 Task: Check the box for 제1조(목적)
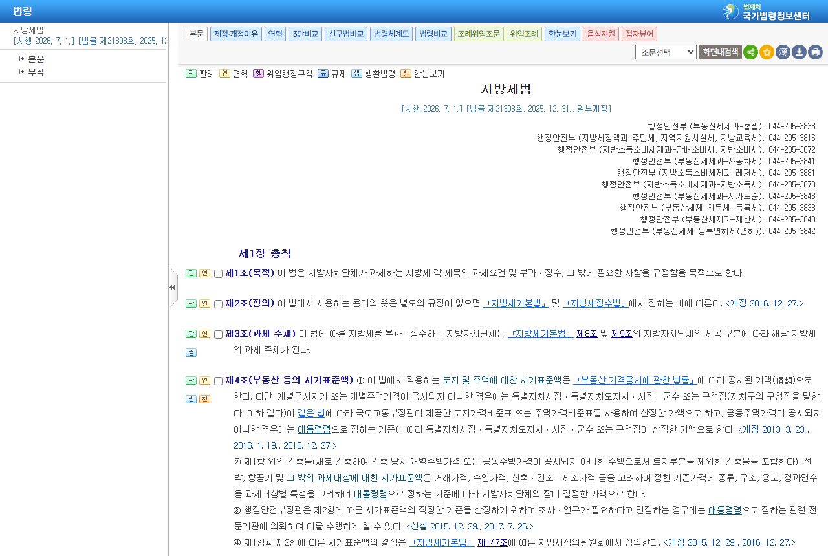point(218,273)
